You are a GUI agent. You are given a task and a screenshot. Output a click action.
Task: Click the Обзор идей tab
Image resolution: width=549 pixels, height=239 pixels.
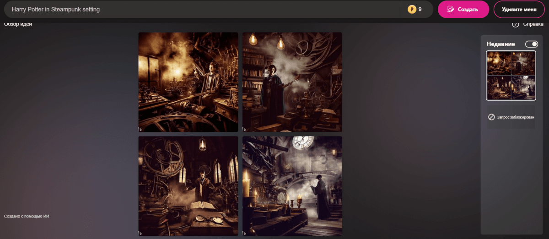(18, 24)
